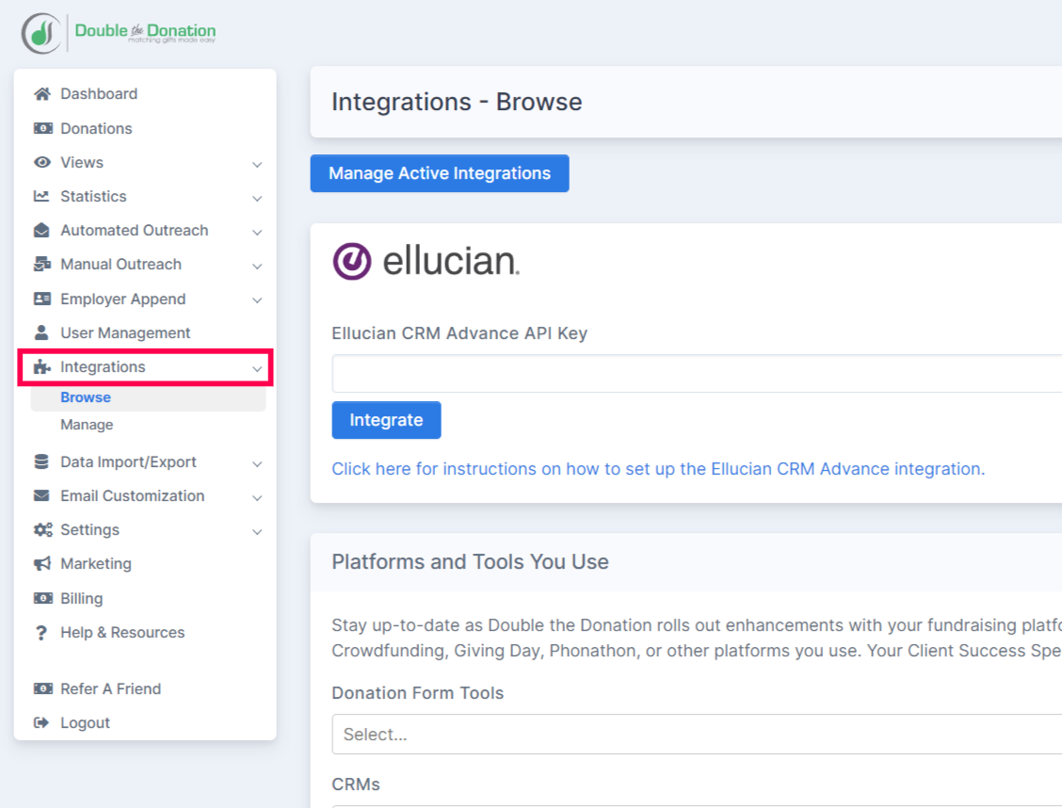Screen dimensions: 1062x808
Task: Collapse the Integrations menu chevron
Action: 257,368
